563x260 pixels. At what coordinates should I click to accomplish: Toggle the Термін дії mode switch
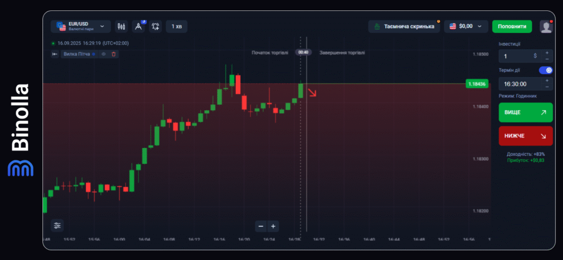coord(545,70)
